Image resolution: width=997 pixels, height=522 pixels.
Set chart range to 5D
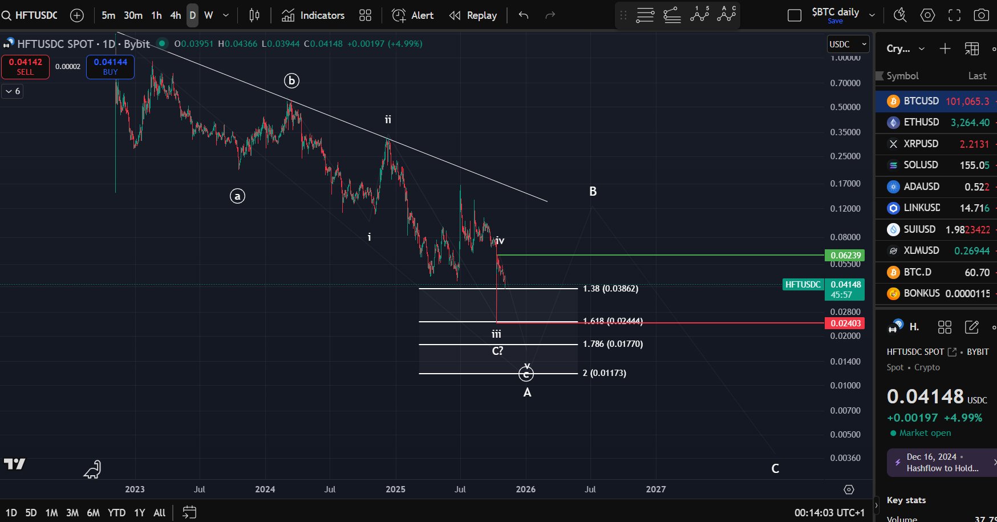[31, 513]
